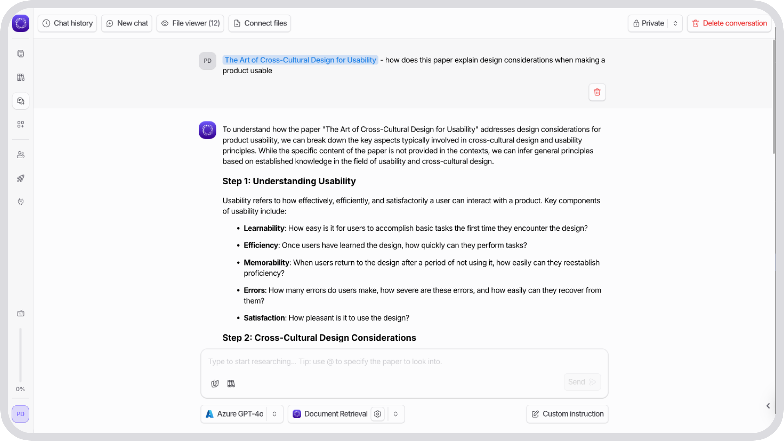Expand the Azure GPT-4o model selector
Viewport: 784px width, 441px height.
[x=274, y=414]
